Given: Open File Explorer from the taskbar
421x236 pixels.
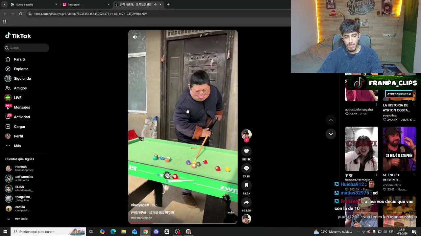Looking at the screenshot, I should [x=124, y=232].
